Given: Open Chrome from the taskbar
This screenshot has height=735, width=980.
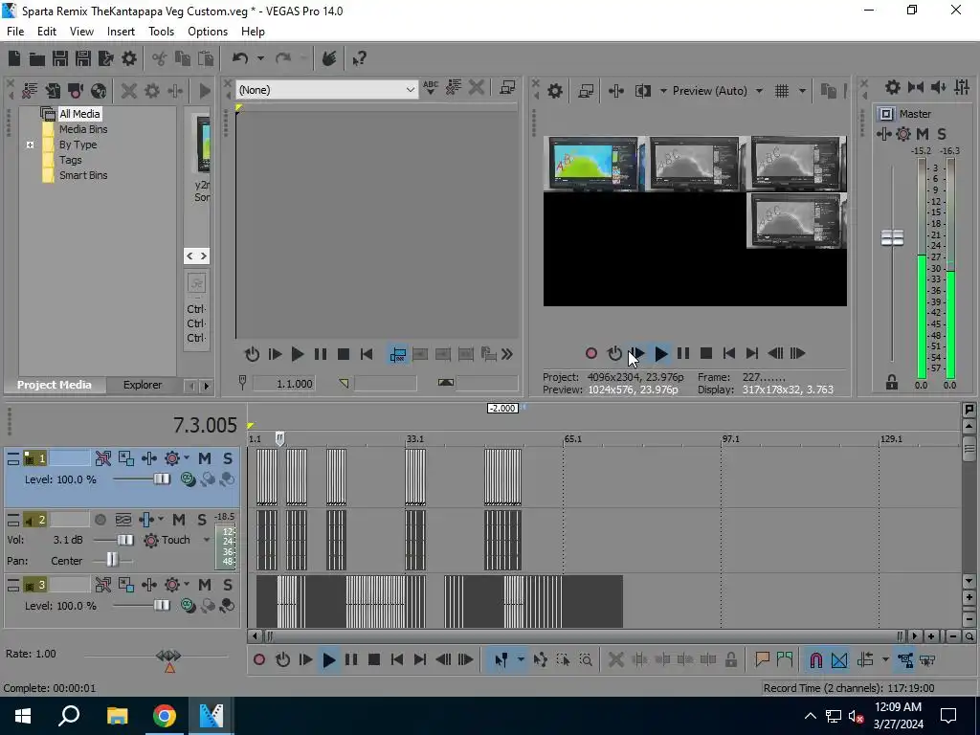Looking at the screenshot, I should click(165, 716).
